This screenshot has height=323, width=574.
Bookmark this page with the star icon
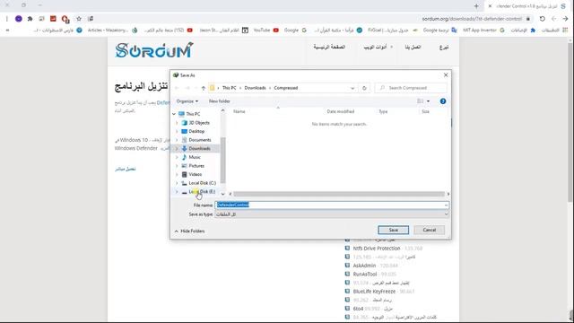click(x=79, y=19)
